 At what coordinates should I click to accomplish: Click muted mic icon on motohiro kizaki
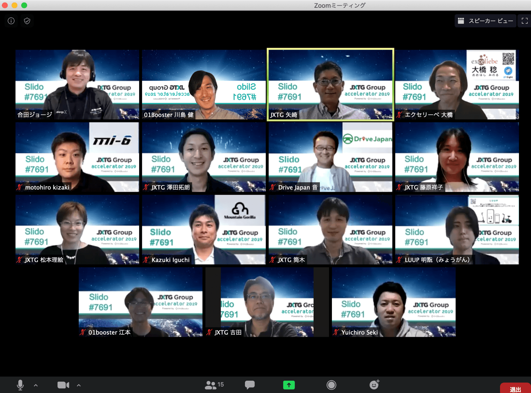click(x=20, y=187)
